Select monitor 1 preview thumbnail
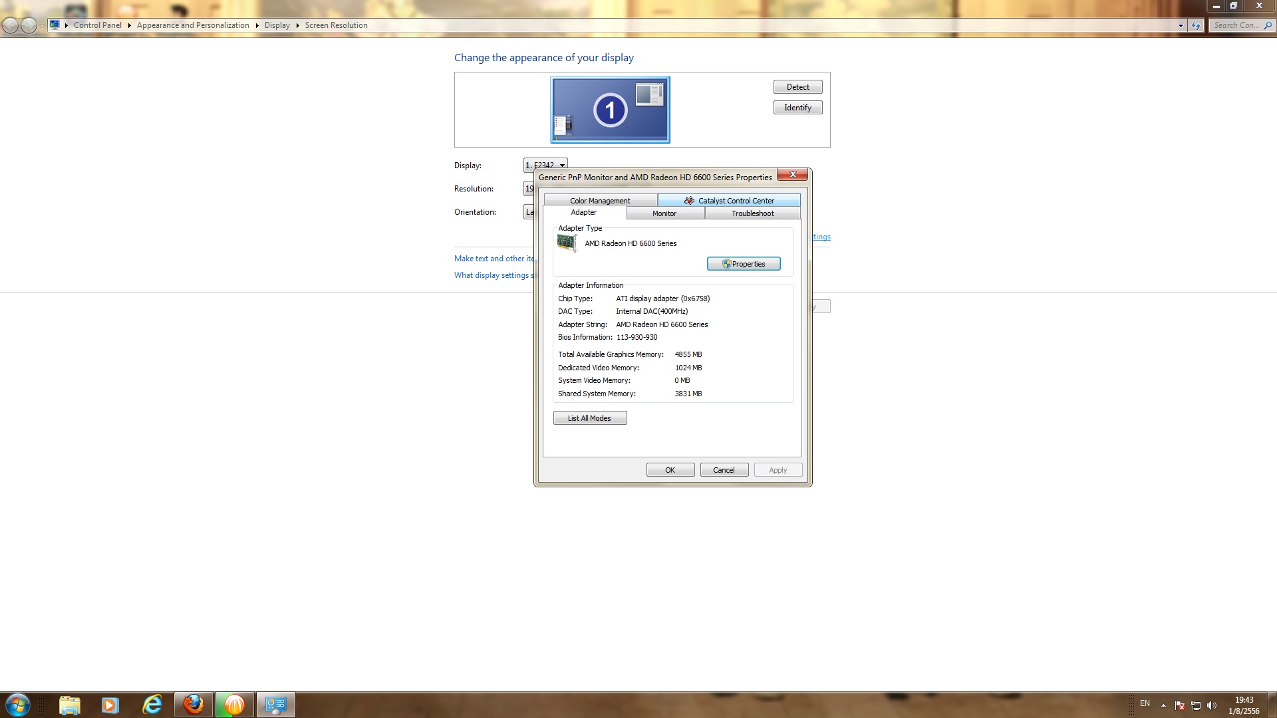1277x718 pixels. point(610,110)
